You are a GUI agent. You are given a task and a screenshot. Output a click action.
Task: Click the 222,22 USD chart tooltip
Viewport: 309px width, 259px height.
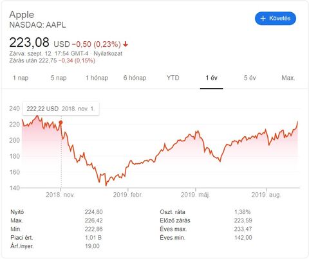coord(61,109)
